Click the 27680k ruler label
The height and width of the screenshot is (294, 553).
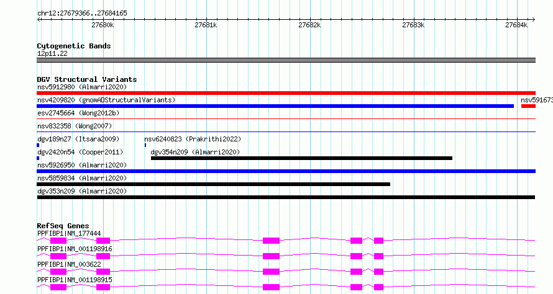point(103,25)
